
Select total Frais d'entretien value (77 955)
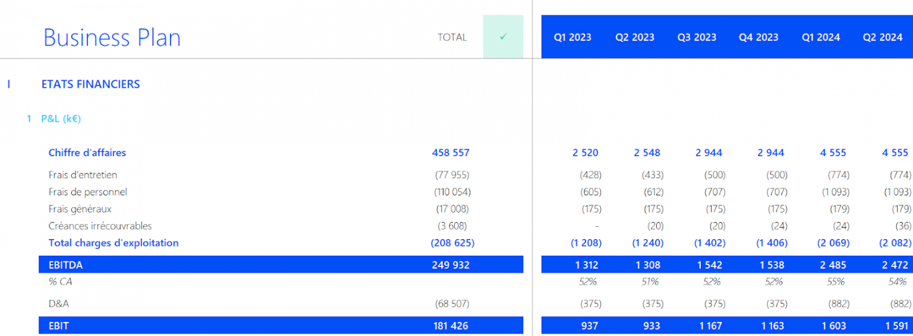click(452, 175)
